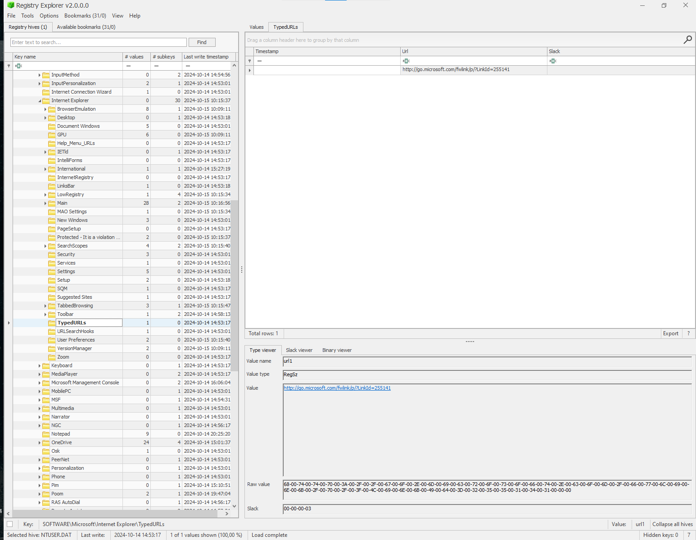Expand the LowRegistry subkey
696x540 pixels.
tap(45, 195)
